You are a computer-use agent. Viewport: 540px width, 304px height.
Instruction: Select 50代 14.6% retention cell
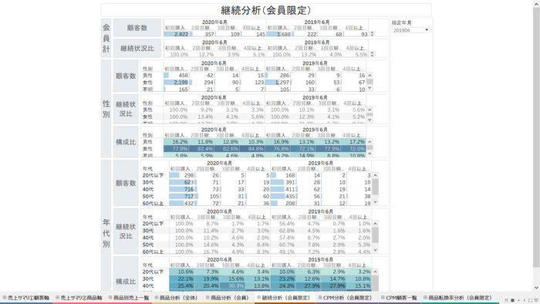pos(208,245)
